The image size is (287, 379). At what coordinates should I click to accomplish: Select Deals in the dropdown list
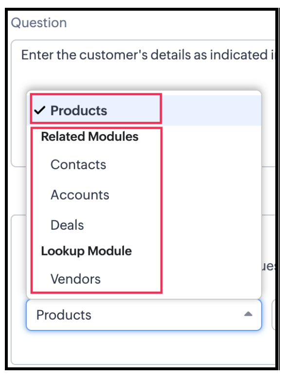67,225
